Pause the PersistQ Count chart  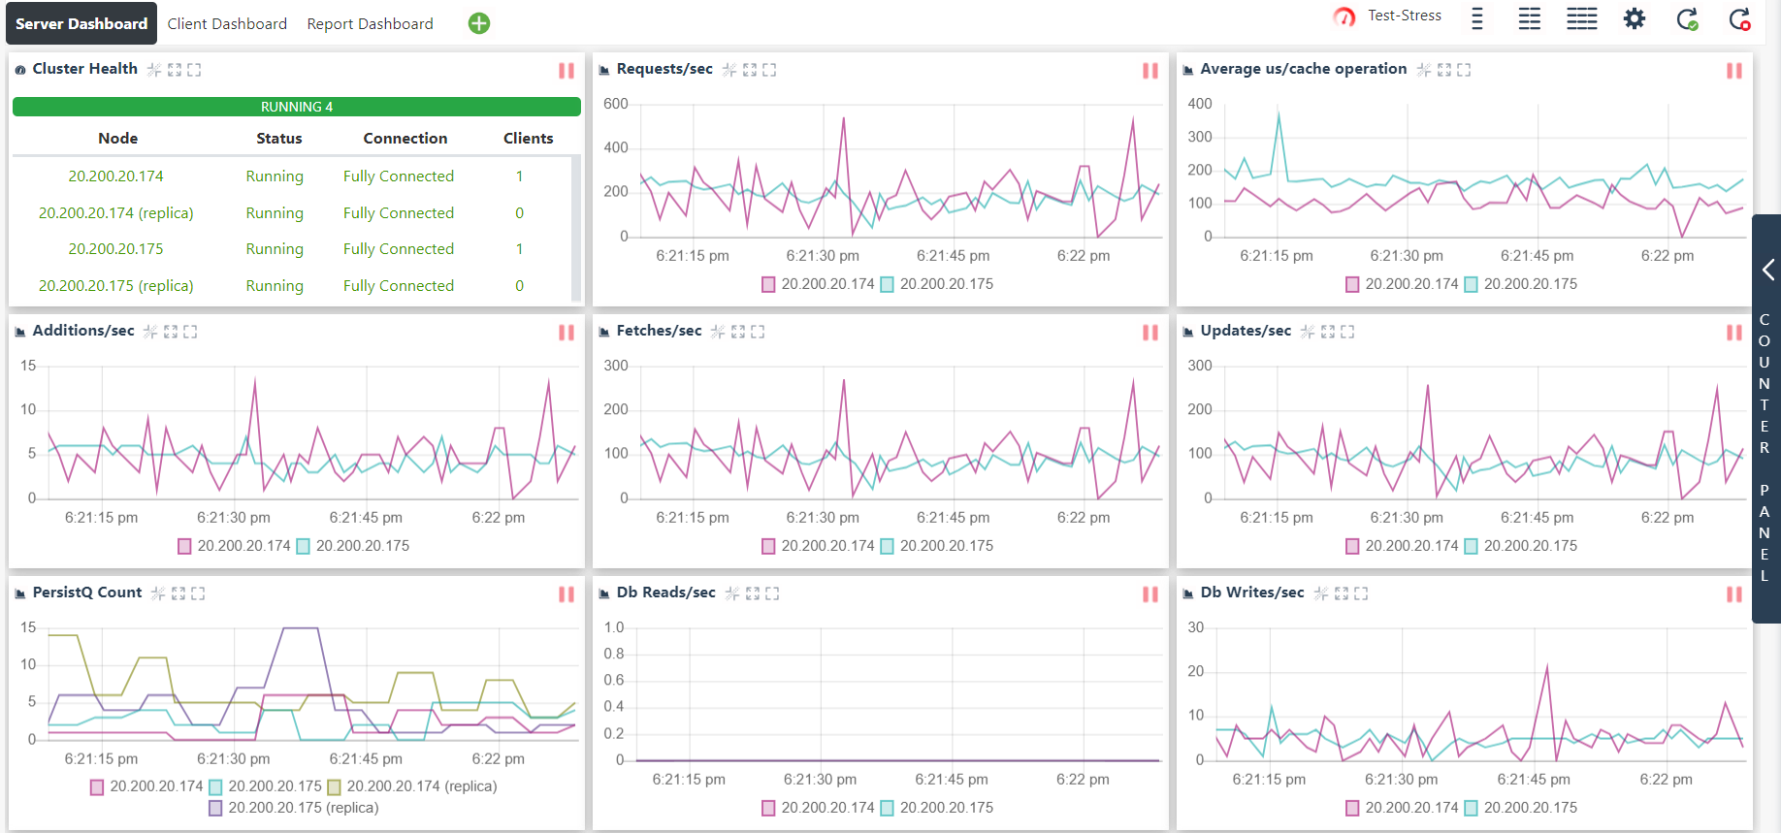(567, 594)
